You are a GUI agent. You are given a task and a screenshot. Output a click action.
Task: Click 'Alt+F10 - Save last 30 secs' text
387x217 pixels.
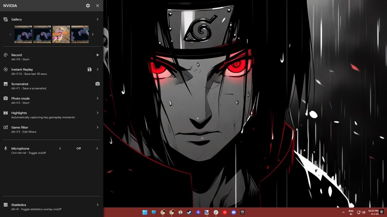coord(29,74)
